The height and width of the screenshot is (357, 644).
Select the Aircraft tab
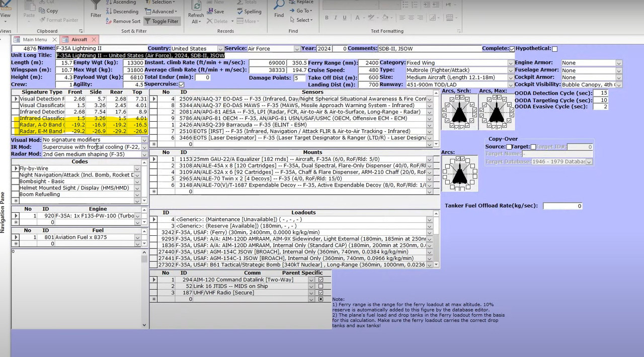[79, 39]
